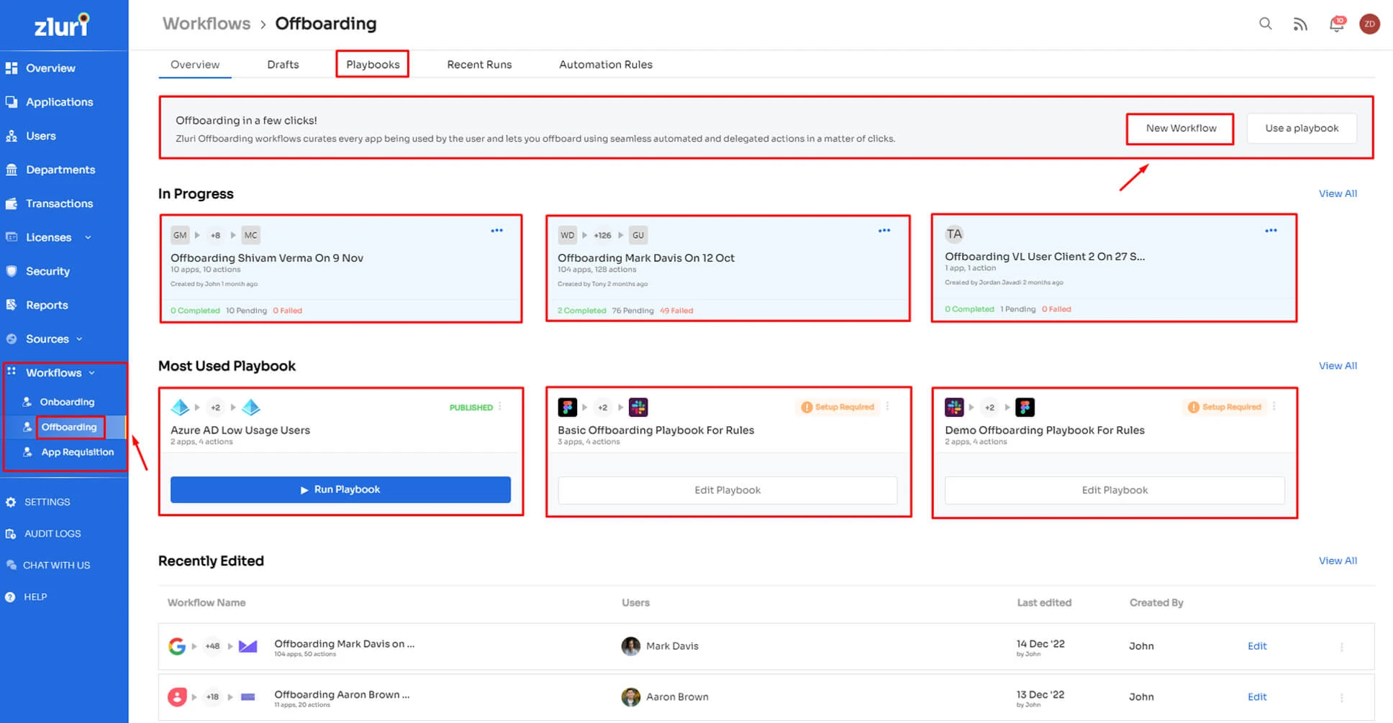This screenshot has height=723, width=1393.
Task: Open the Audit Logs page
Action: click(51, 533)
